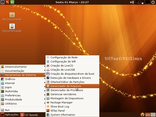Image resolution: width=156 pixels, height=117 pixels.
Task: Open the wrench settings icon in the top panel
Action: pos(7,2)
